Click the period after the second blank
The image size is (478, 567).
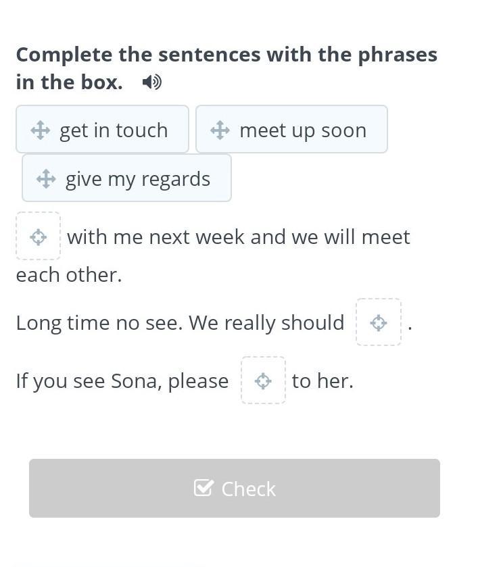(410, 328)
